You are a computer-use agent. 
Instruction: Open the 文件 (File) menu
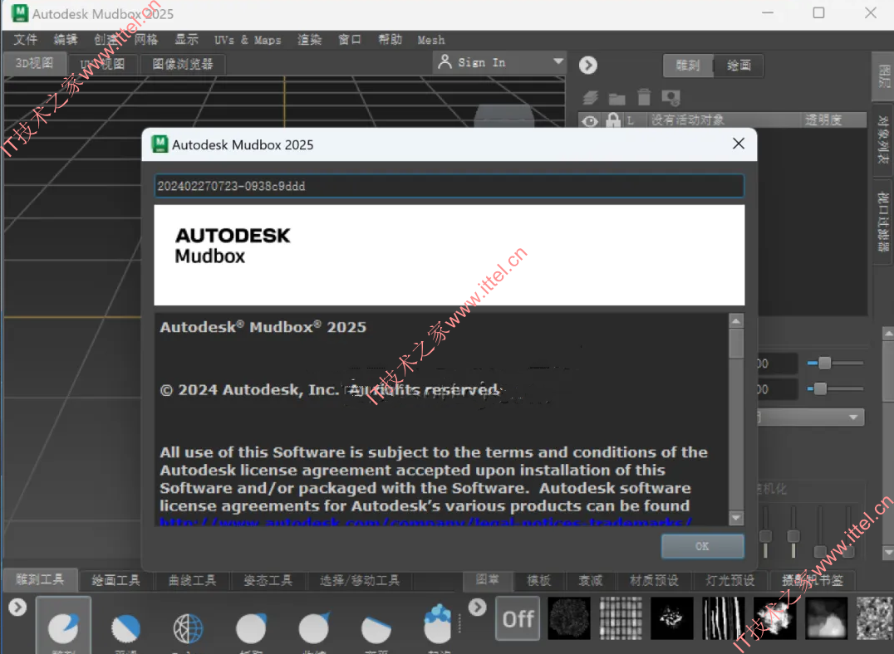pyautogui.click(x=26, y=39)
